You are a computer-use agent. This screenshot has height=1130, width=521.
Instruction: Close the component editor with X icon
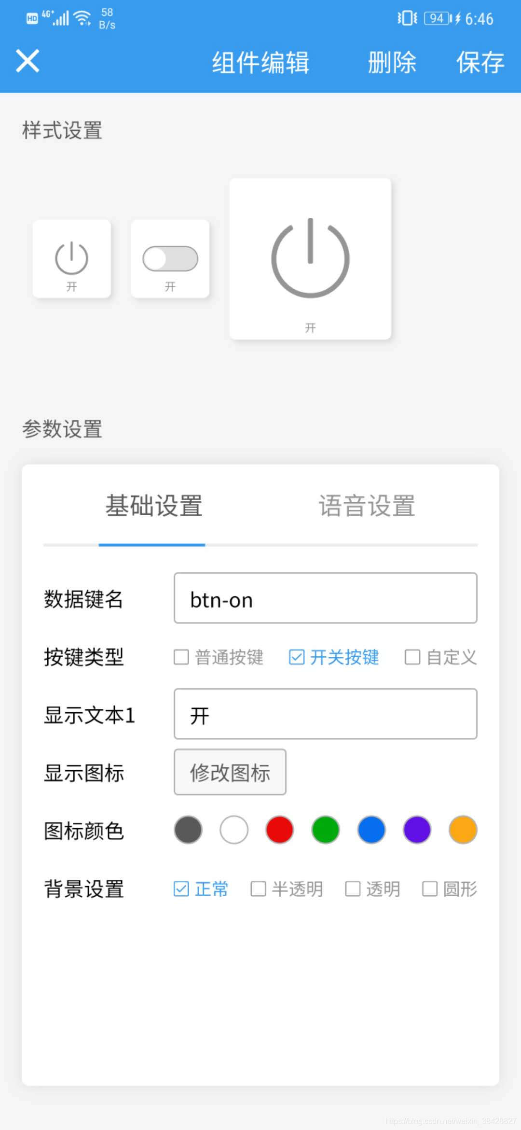(27, 61)
